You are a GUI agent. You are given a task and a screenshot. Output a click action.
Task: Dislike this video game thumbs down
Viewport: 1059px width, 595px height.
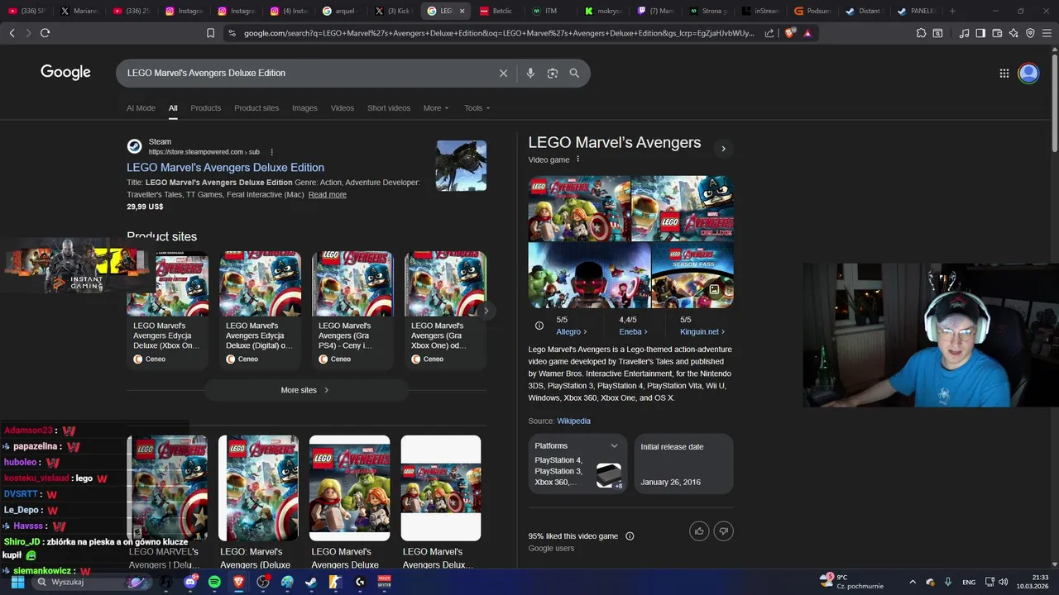[723, 531]
